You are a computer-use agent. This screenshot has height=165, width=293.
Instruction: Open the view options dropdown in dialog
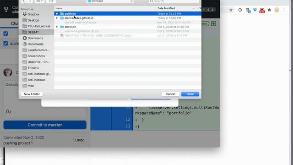point(39,1)
